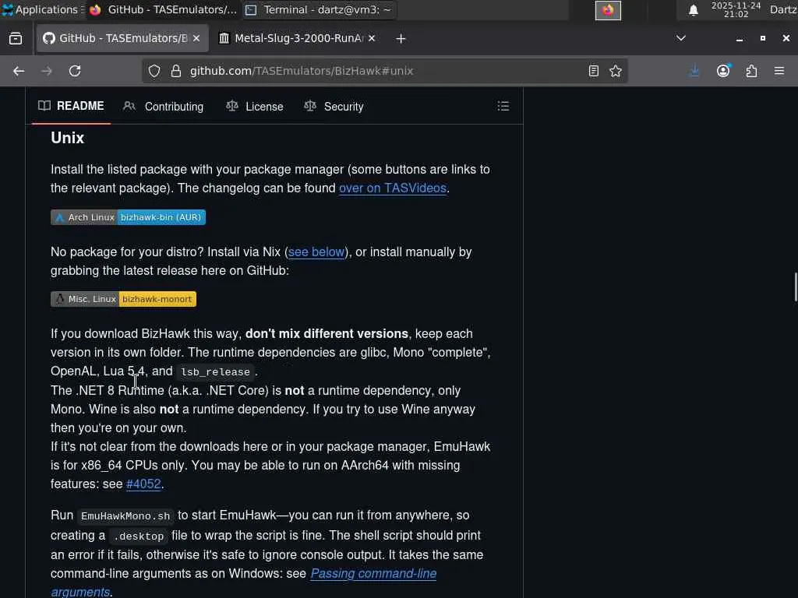The height and width of the screenshot is (598, 798).
Task: Close the Metal-Slug-3-2000 tab
Action: click(372, 38)
